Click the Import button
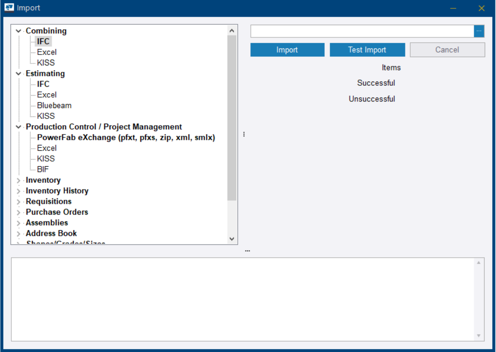 (x=287, y=49)
